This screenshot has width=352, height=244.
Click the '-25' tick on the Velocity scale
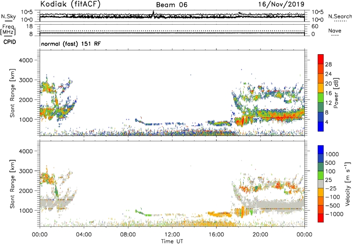click(331, 189)
